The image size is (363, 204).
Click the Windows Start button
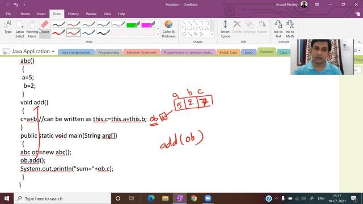point(7,198)
